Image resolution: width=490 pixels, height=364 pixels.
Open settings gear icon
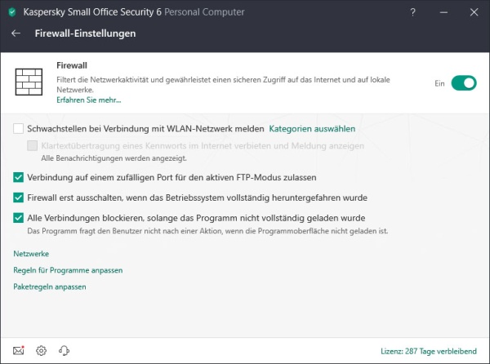42,351
